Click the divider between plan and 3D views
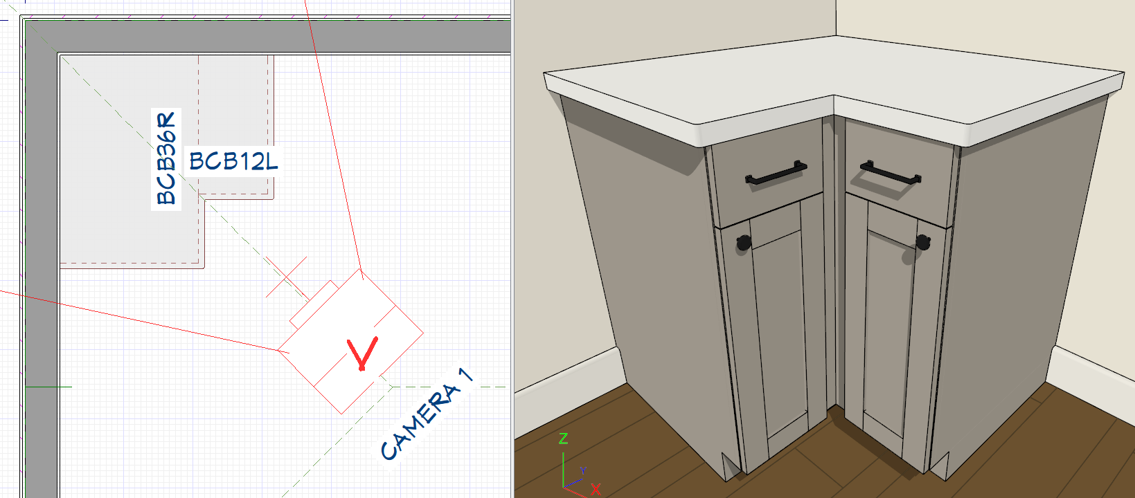This screenshot has width=1135, height=498. point(512,249)
